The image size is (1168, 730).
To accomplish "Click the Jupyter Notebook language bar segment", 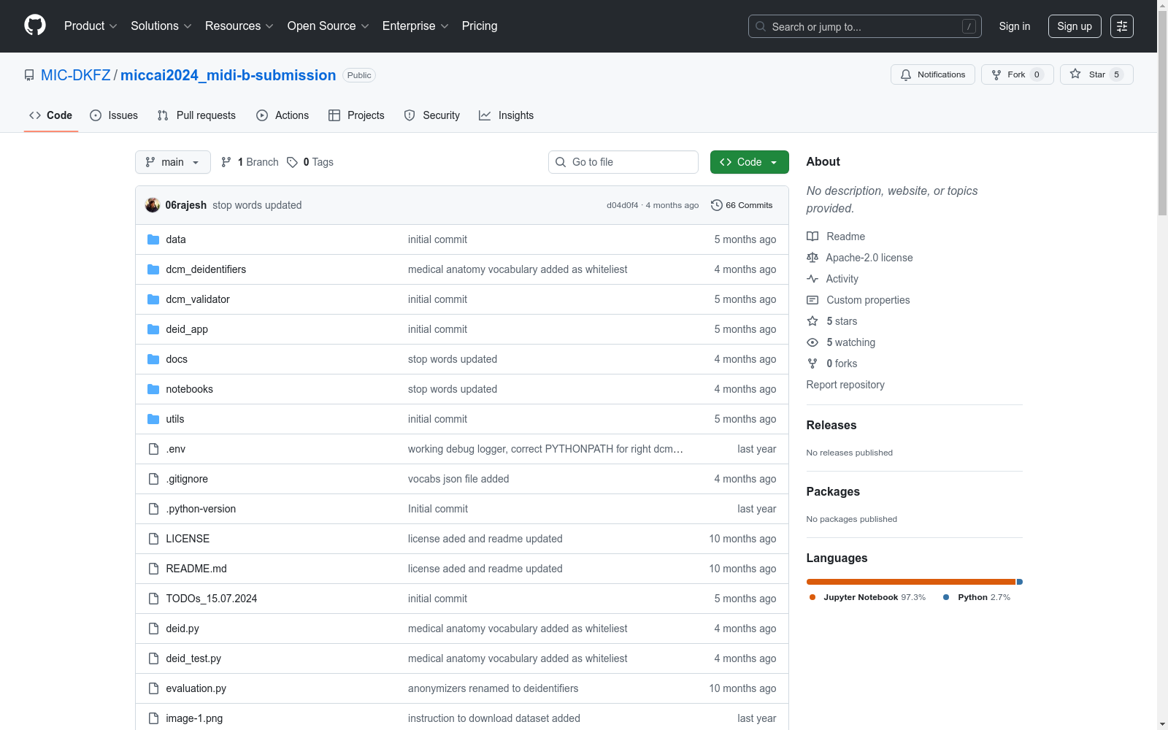I will tap(911, 582).
